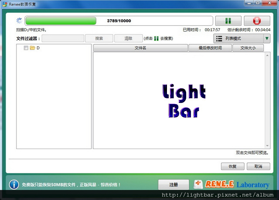The image size is (279, 200).
Task: Click the 扫描D:/中的文件 status text
Action: click(x=31, y=30)
